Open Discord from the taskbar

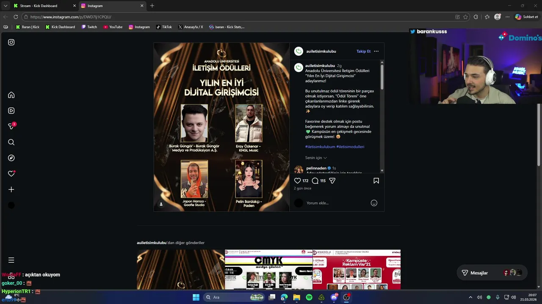pyautogui.click(x=335, y=297)
